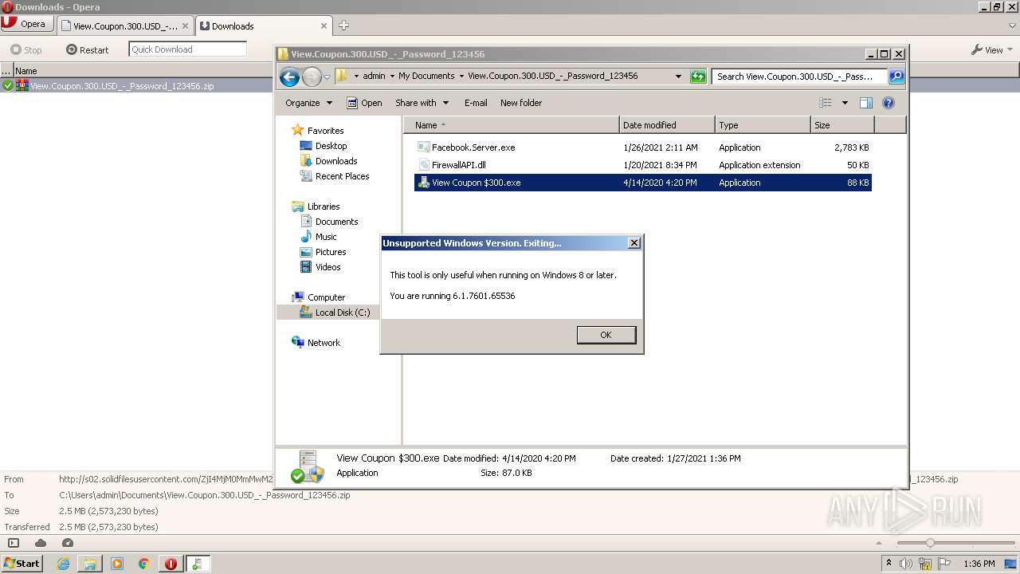
Task: Open Music library
Action: click(319, 237)
